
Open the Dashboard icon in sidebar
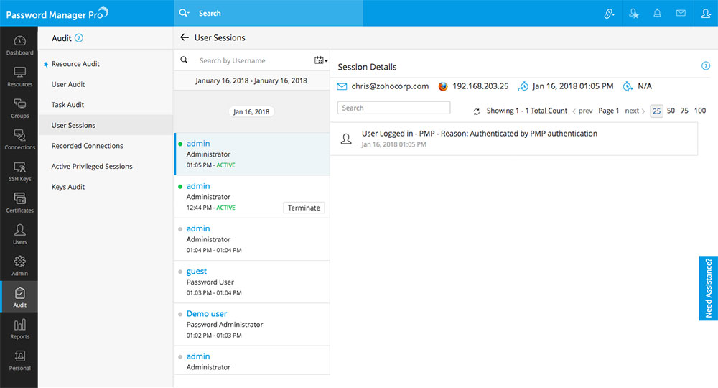[19, 45]
